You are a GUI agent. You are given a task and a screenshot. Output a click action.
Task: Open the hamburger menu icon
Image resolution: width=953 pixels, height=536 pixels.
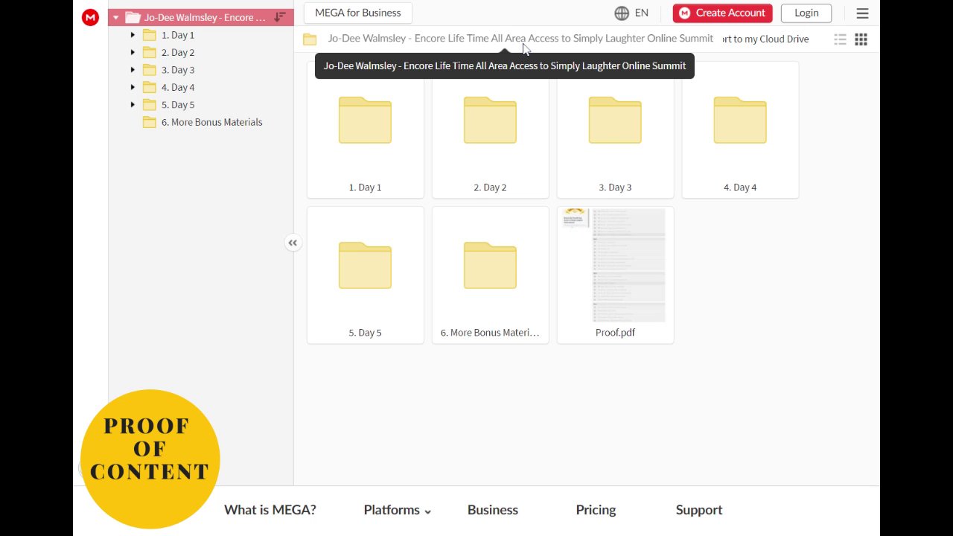click(x=862, y=13)
